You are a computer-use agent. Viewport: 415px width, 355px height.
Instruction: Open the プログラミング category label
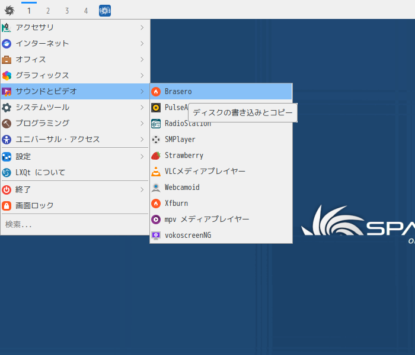(x=42, y=123)
